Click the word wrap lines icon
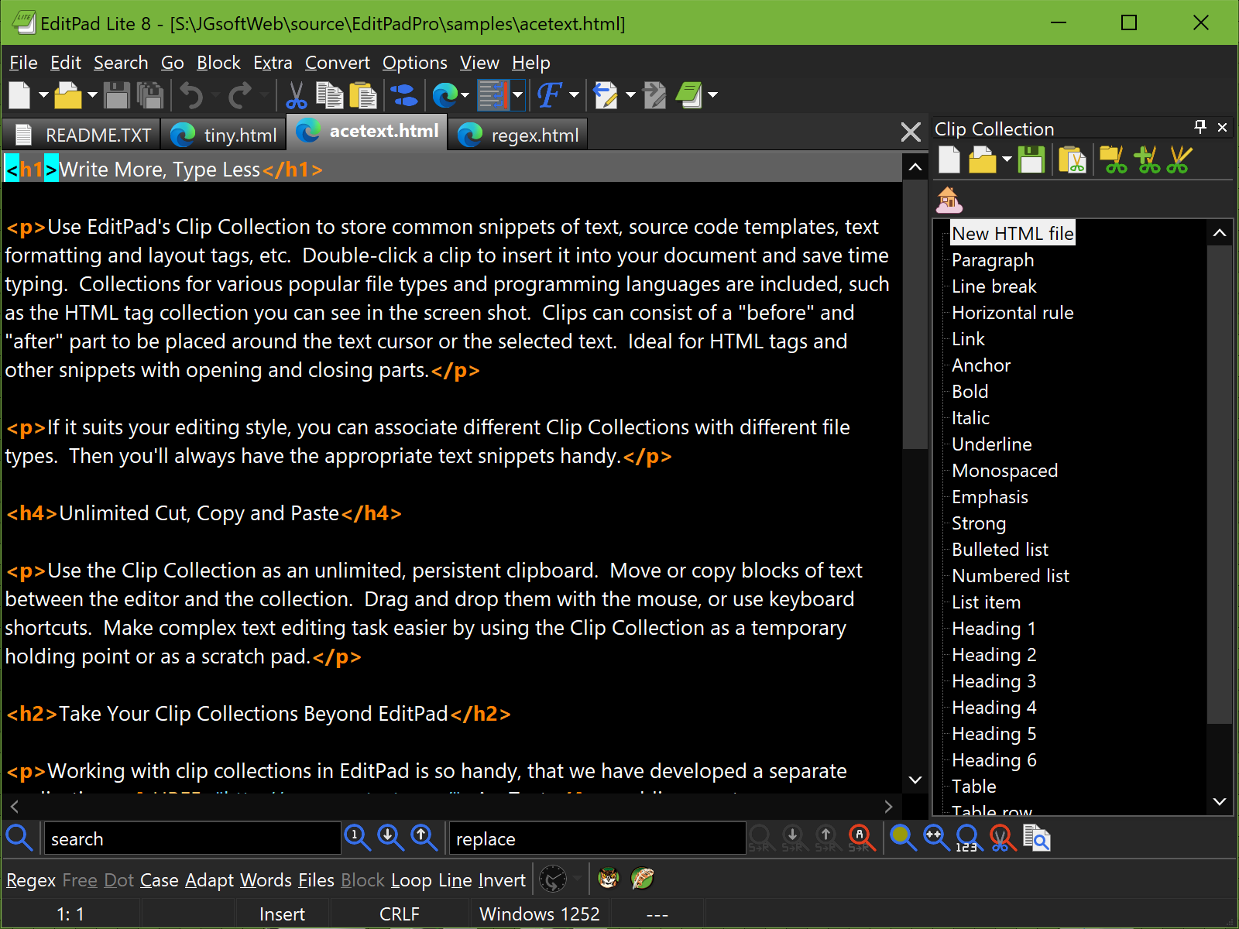The image size is (1239, 929). coord(493,95)
